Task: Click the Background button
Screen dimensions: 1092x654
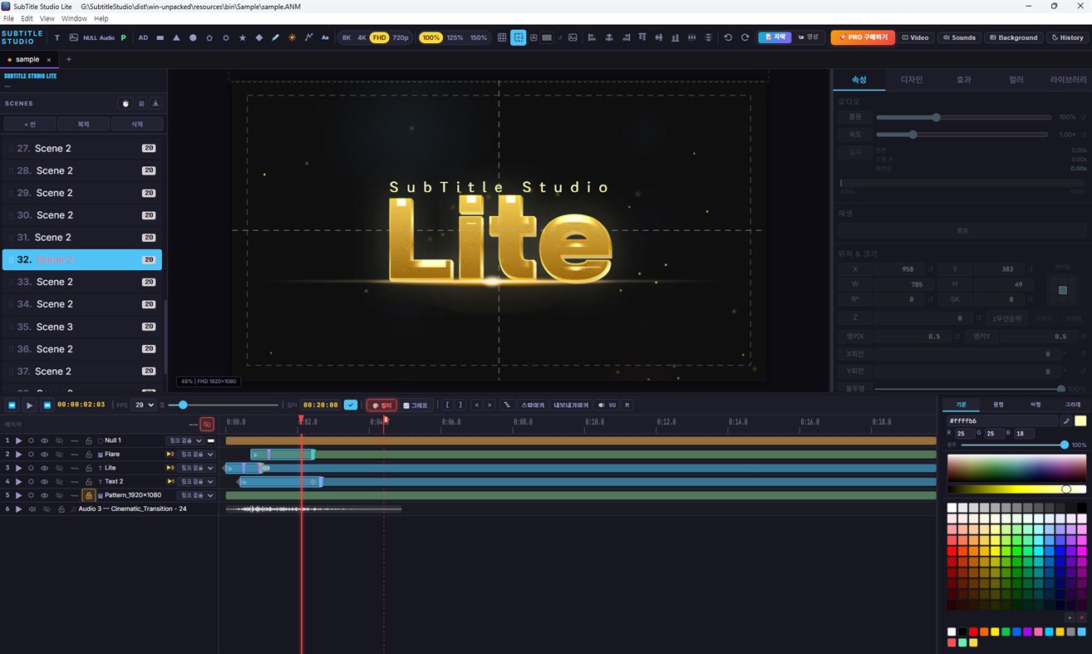Action: (1014, 37)
